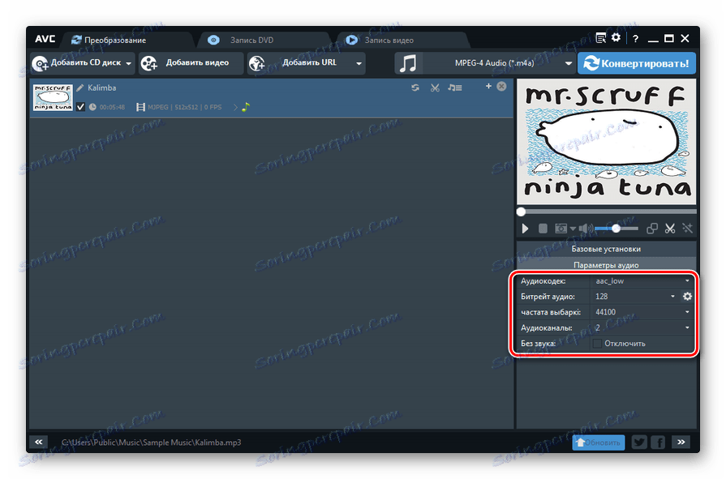The width and height of the screenshot is (726, 479).
Task: Click the film strip icon next to MJPEG
Action: pos(140,107)
